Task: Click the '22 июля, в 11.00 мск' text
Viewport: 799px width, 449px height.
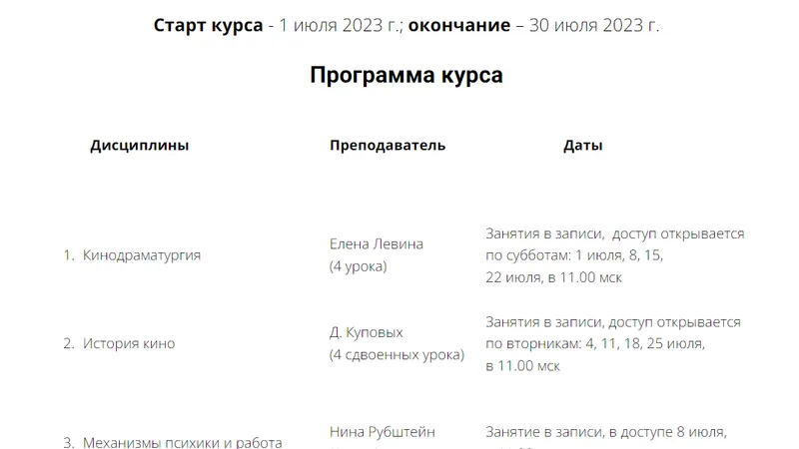Action: coord(554,277)
